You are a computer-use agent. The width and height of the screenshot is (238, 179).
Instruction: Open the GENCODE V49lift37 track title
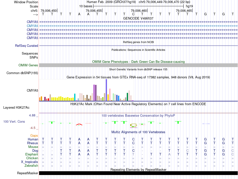pos(138,19)
